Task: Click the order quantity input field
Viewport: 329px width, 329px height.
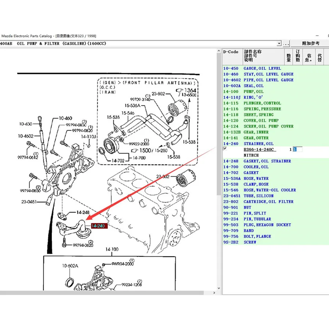Action: point(298,150)
